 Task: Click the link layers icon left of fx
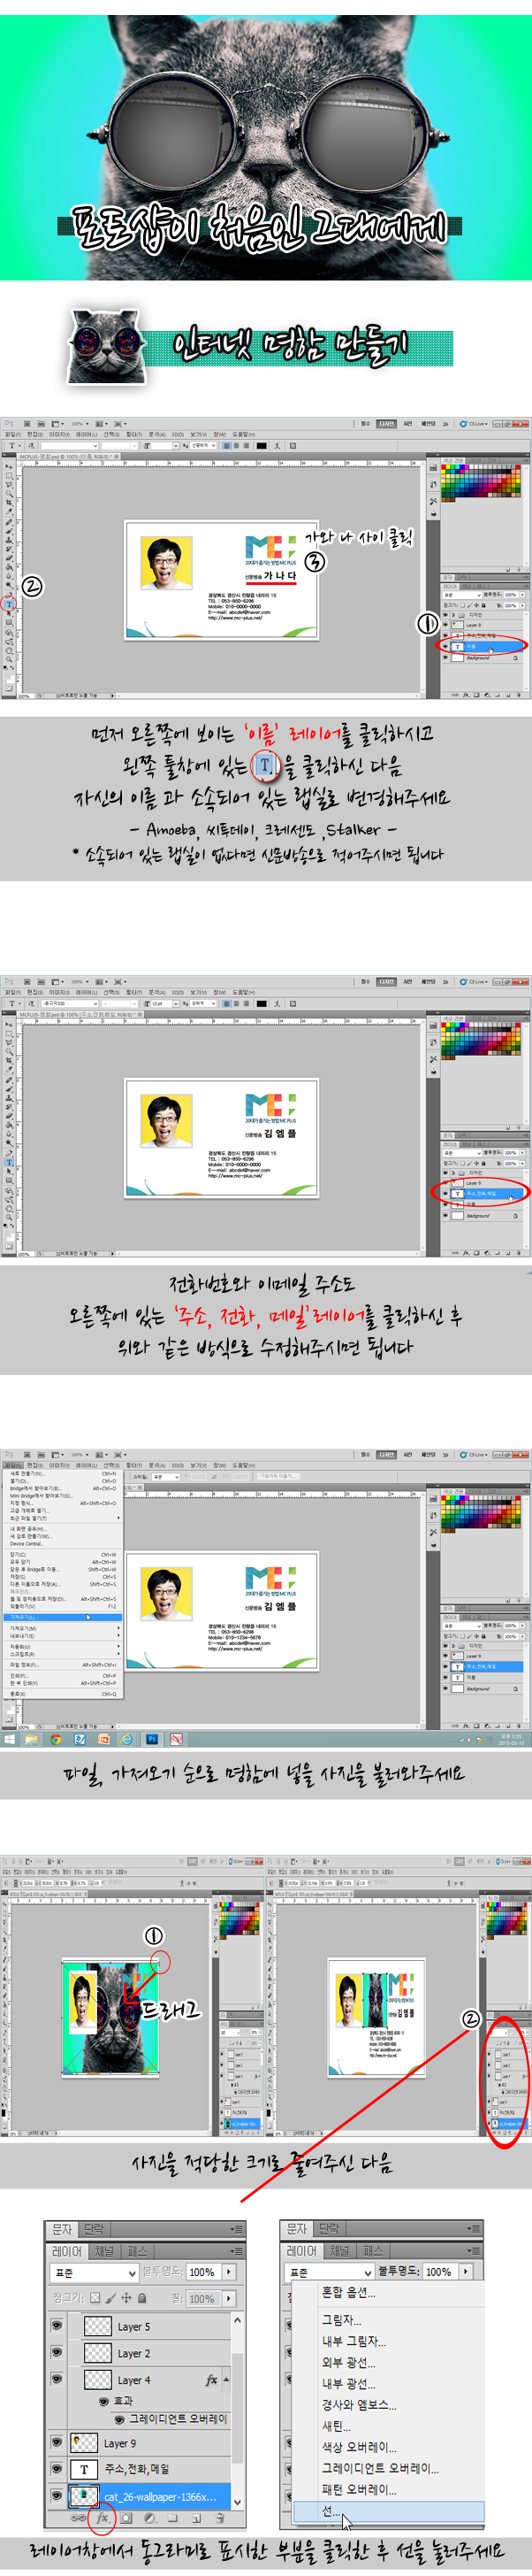[x=78, y=2518]
